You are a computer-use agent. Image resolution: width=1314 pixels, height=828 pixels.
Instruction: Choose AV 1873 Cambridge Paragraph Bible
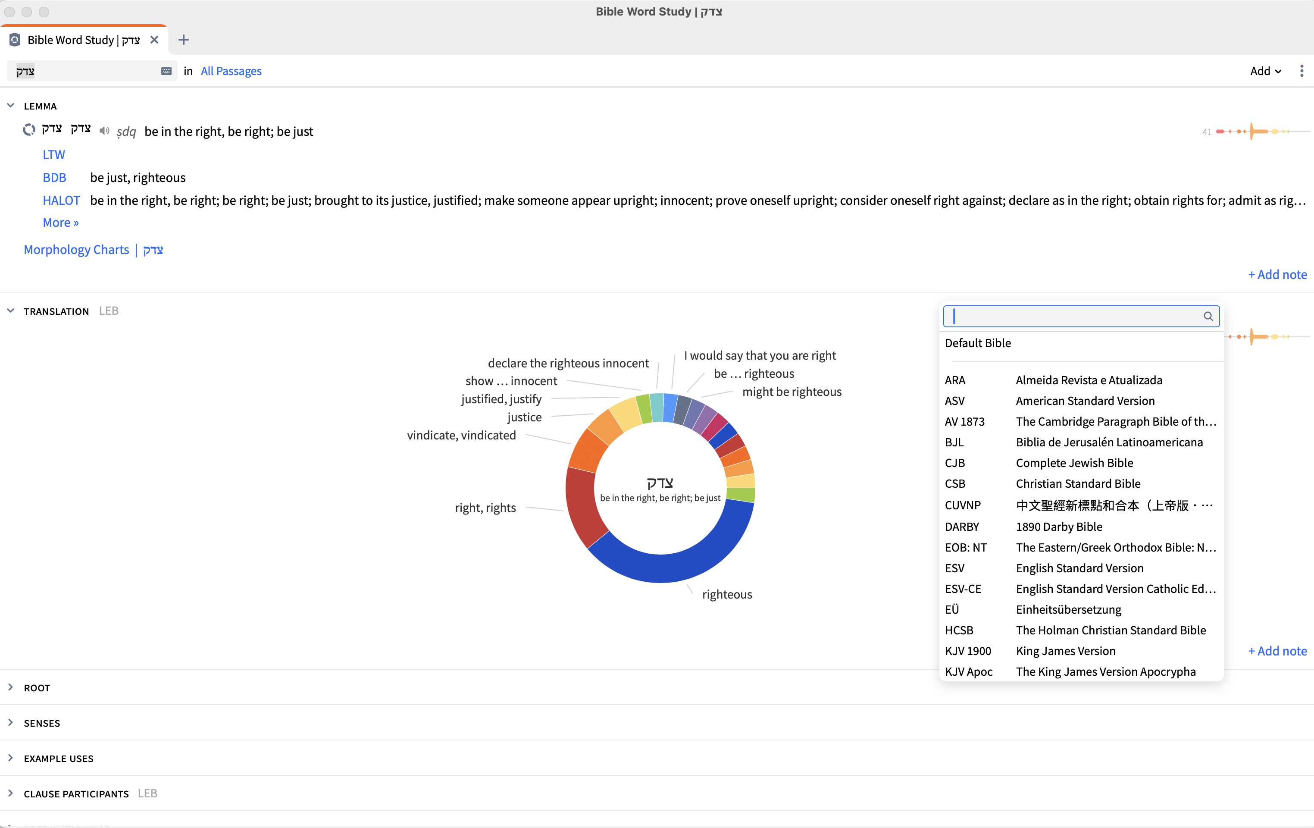pos(1081,421)
